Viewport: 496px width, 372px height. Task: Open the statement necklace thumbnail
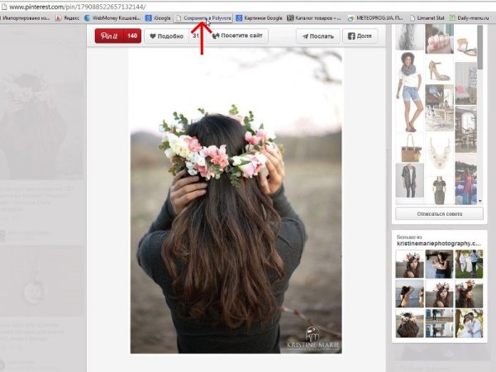coord(440,152)
